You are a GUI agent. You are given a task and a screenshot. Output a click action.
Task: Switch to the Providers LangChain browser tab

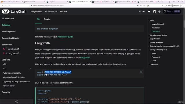[x=103, y=2]
